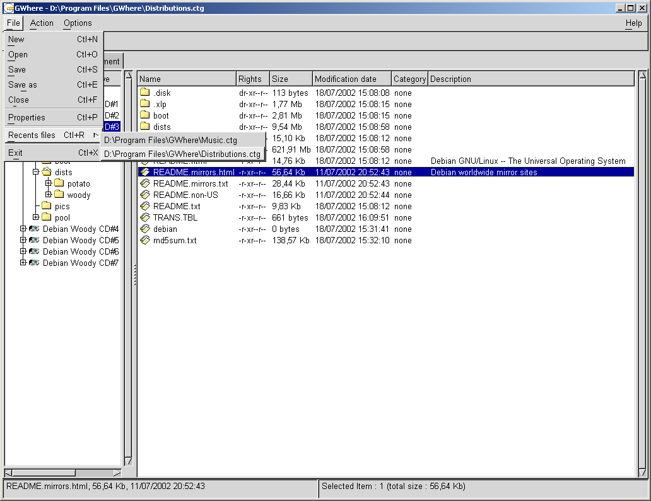Choose Exit from the File menu
This screenshot has width=651, height=501.
(x=53, y=153)
